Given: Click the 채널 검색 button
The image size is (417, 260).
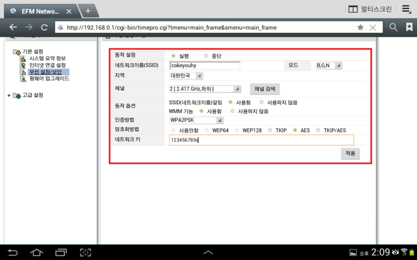Looking at the screenshot, I should coord(265,89).
